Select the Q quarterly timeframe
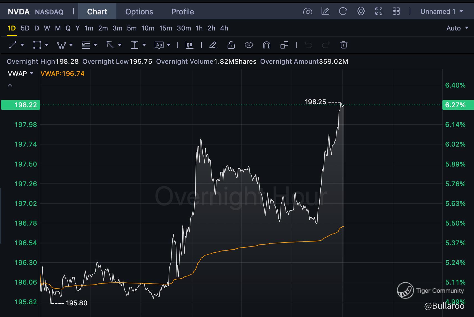 [68, 28]
